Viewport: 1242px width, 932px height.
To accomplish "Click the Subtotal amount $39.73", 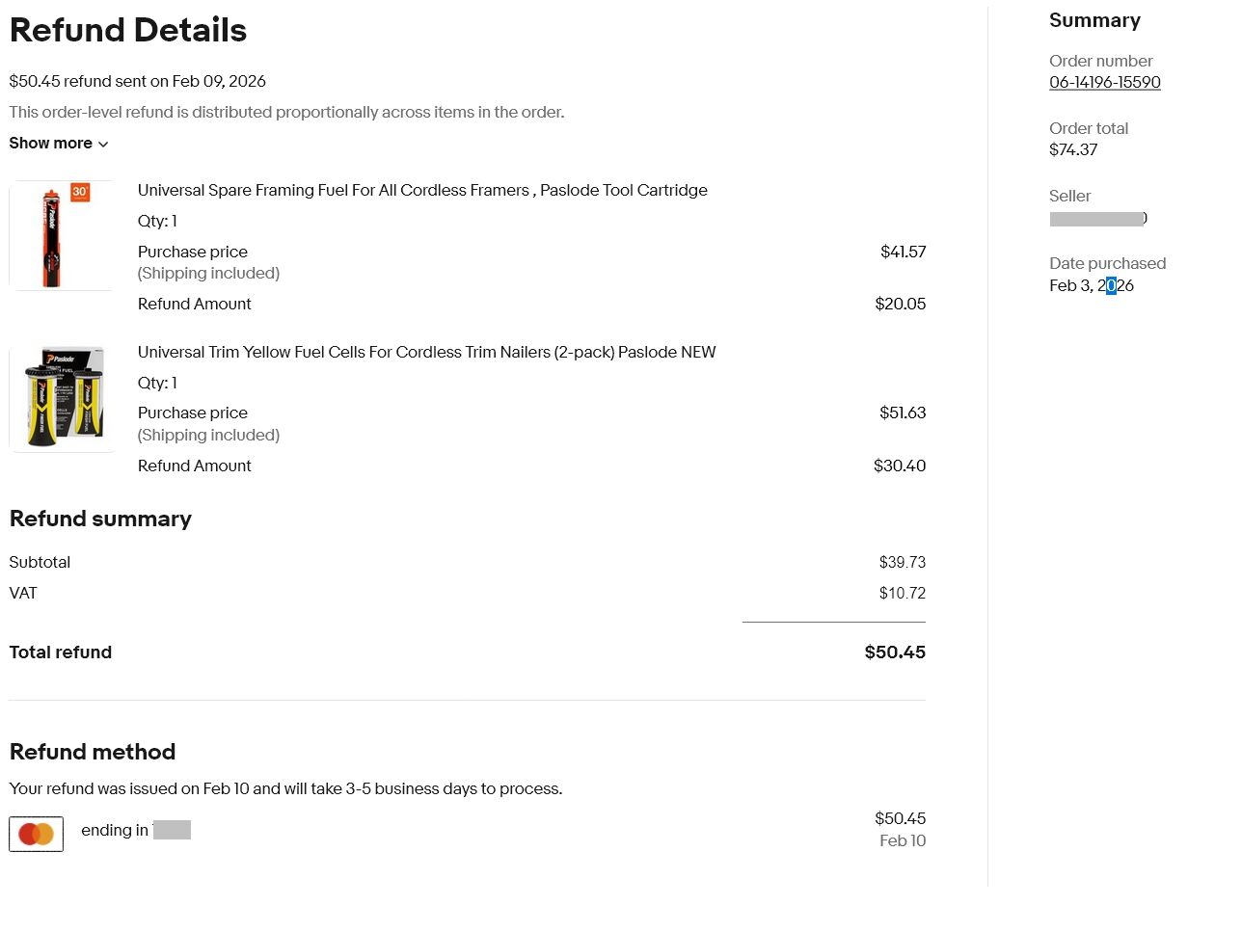I will tap(902, 563).
